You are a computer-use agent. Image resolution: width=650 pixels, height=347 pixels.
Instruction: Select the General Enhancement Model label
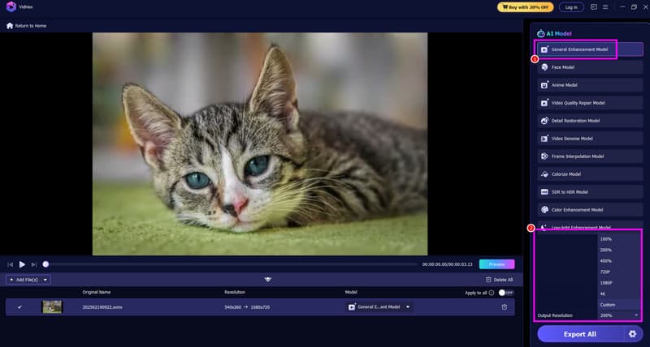tap(579, 49)
